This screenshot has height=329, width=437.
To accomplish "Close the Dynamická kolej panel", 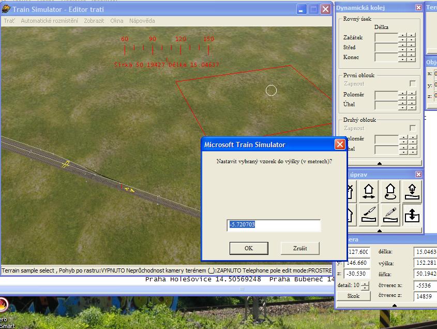I will click(418, 8).
